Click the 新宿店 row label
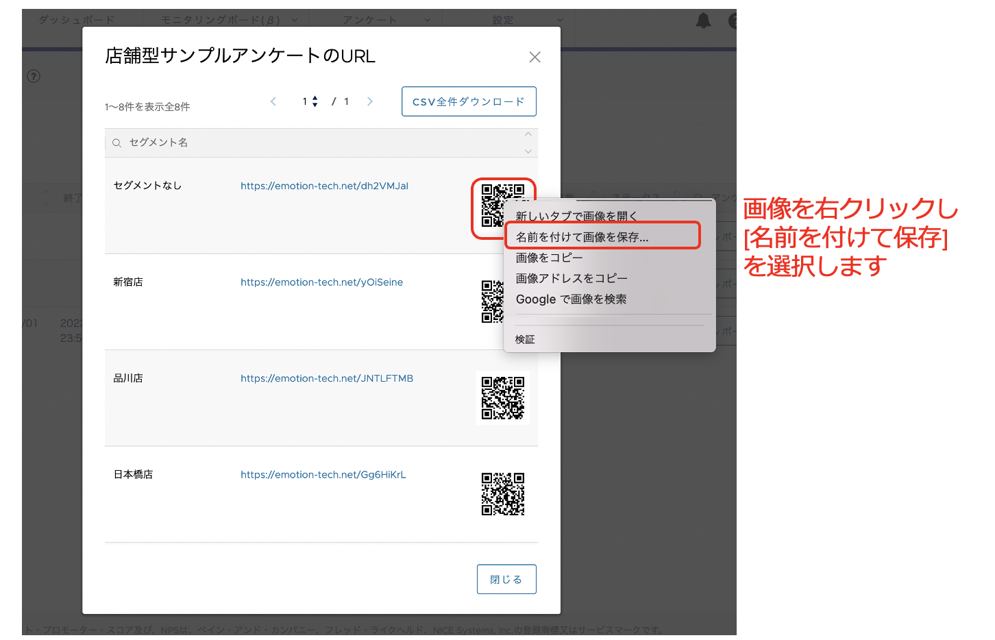Viewport: 995px width, 640px height. (128, 282)
